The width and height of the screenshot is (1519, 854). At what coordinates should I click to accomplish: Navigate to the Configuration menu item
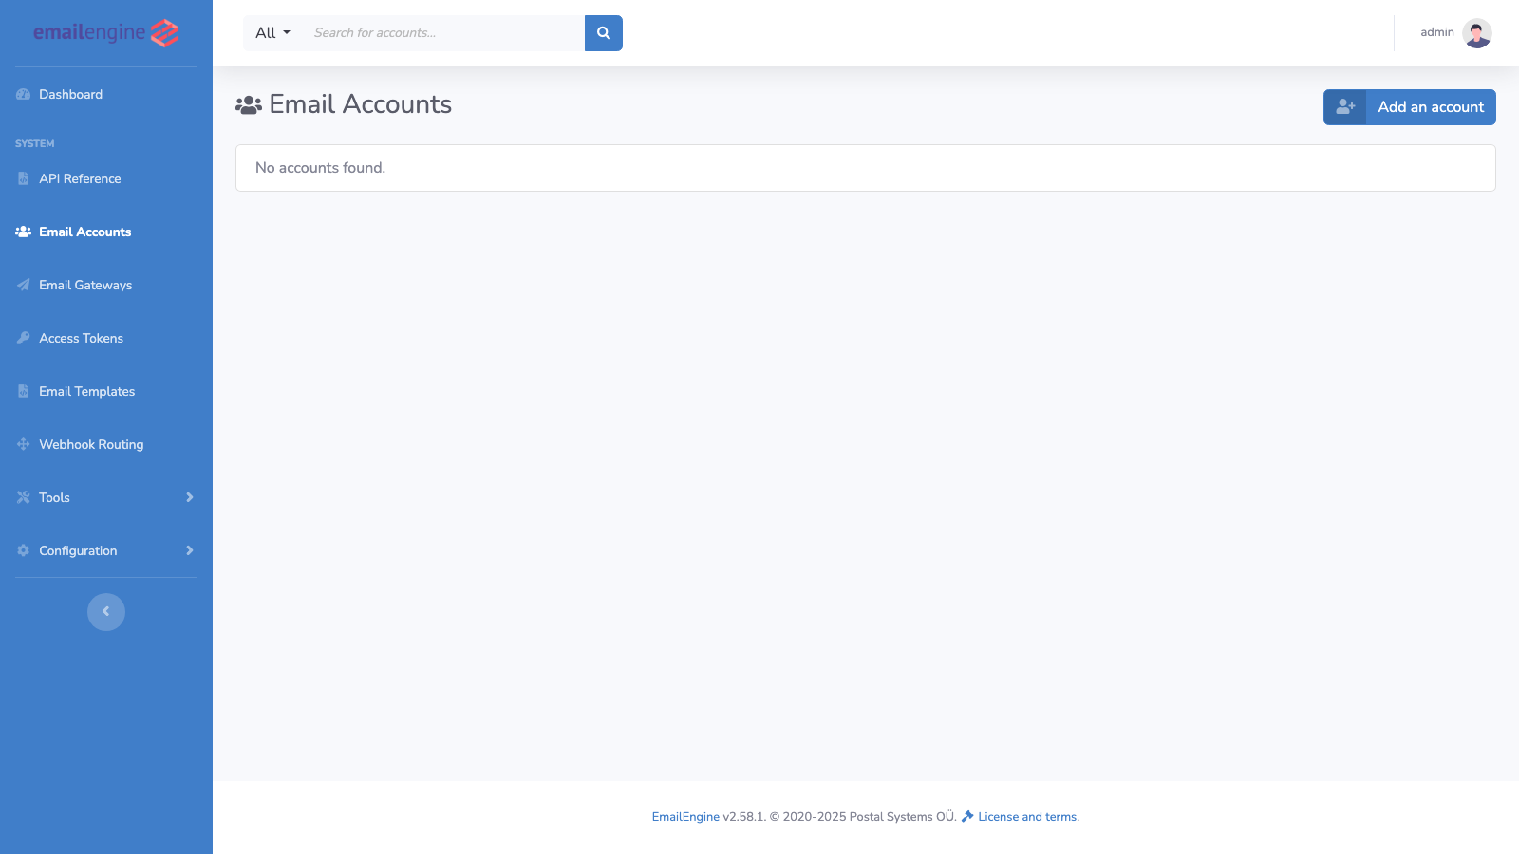(78, 550)
